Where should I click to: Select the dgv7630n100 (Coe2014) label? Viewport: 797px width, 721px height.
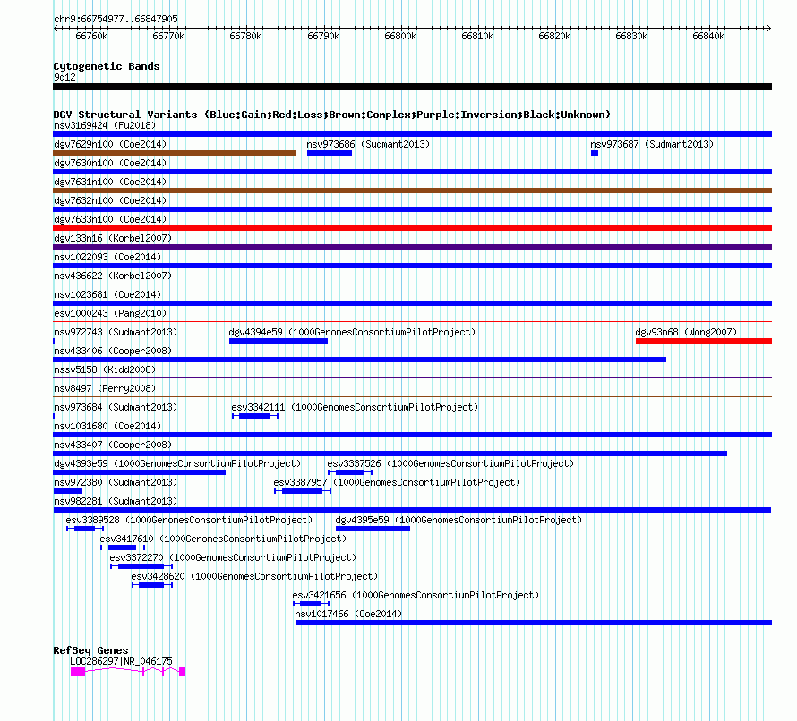click(x=110, y=163)
